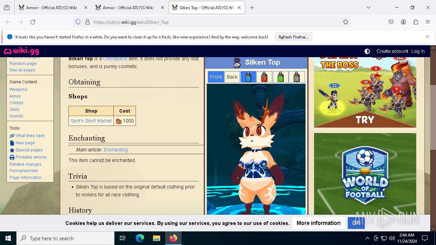
Task: Open Related changes link
Action: pos(26,164)
